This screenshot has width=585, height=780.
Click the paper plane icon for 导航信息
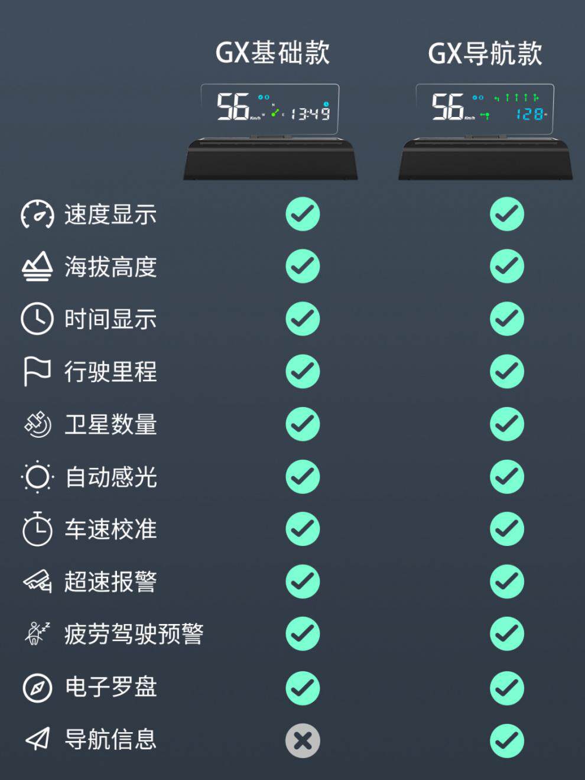pyautogui.click(x=37, y=739)
